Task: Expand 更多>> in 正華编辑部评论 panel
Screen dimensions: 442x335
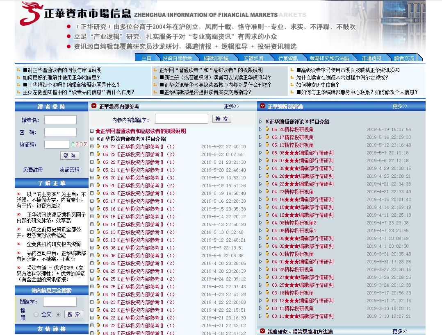Action: 400,106
